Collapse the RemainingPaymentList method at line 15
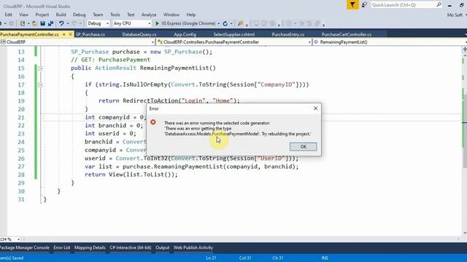Image resolution: width=467 pixels, height=262 pixels. click(x=40, y=68)
